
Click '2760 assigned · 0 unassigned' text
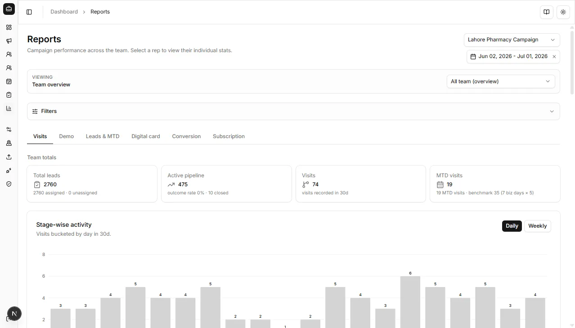coord(65,193)
